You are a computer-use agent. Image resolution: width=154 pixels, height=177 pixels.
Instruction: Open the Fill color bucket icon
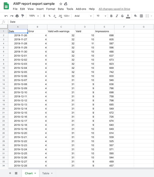point(135,16)
